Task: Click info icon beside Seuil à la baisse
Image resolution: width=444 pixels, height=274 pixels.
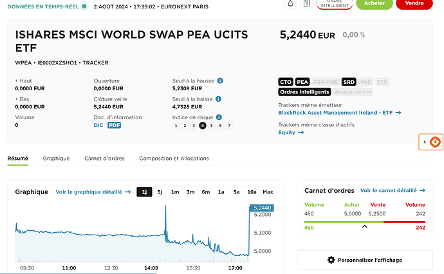Action: pos(218,99)
